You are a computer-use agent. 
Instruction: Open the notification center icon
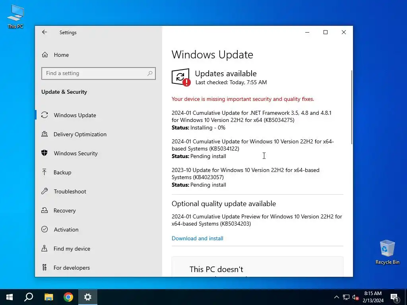[395, 297]
